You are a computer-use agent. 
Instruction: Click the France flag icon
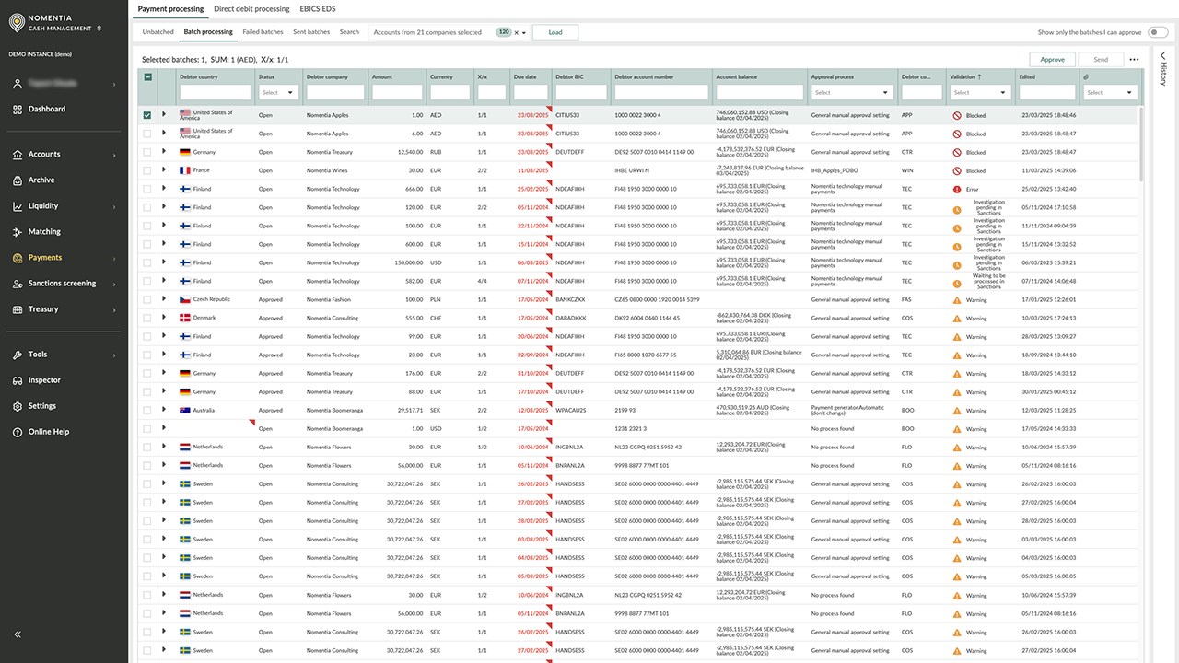tap(185, 170)
